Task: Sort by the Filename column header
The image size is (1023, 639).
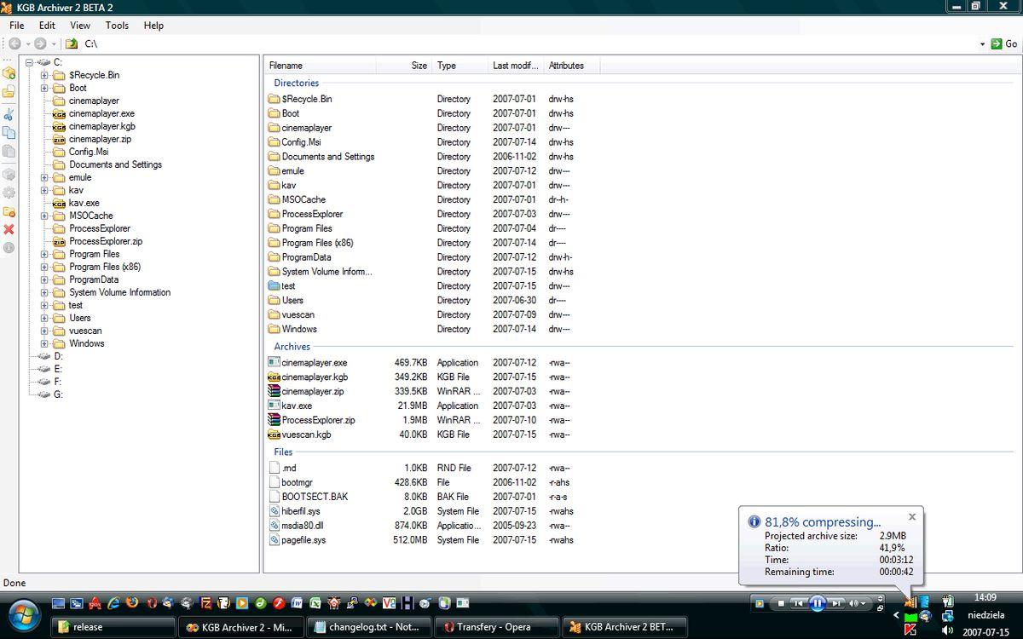Action: coord(320,66)
